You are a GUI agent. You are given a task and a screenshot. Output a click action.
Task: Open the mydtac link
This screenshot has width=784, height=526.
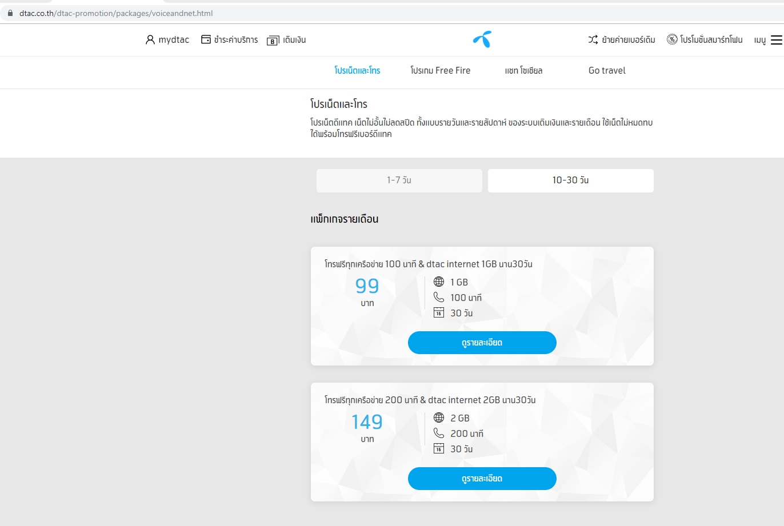click(174, 40)
